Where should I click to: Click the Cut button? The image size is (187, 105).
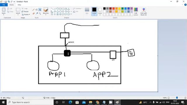(x=10, y=8)
